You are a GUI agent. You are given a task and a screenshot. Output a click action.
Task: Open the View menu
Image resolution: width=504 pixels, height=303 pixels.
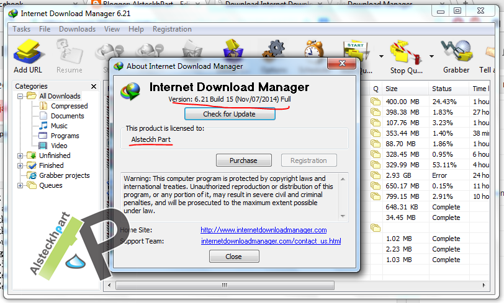(112, 29)
